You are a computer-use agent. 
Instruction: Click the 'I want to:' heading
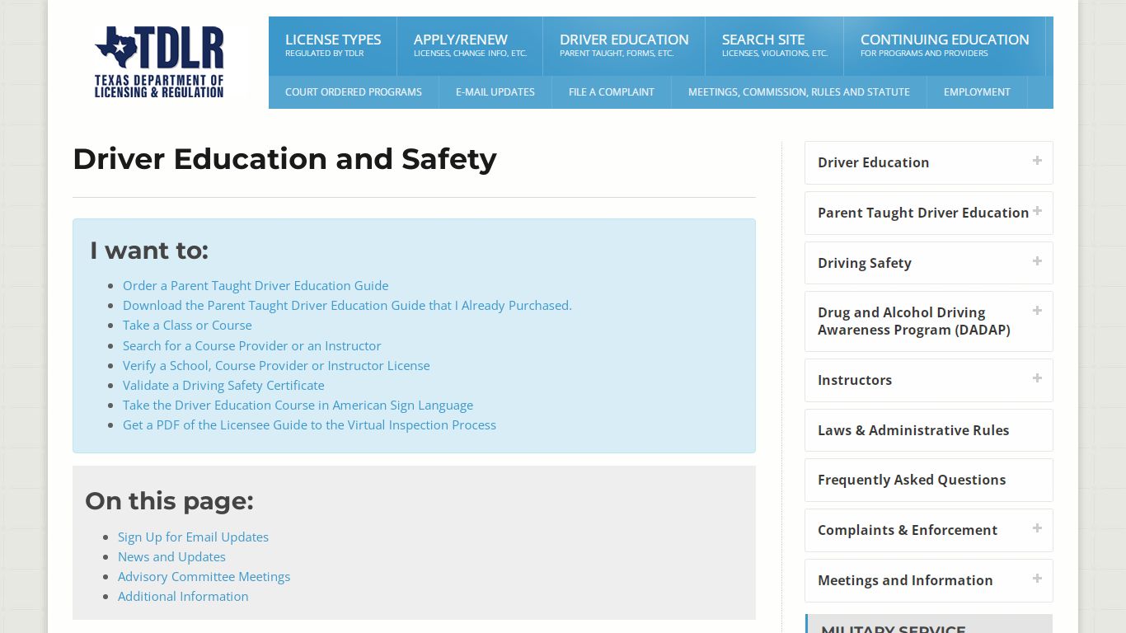pos(149,251)
